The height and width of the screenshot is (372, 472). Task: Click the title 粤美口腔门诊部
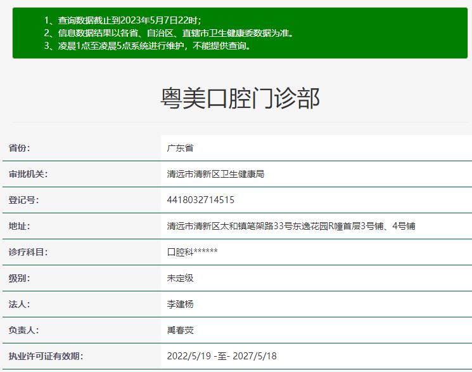[x=240, y=98]
